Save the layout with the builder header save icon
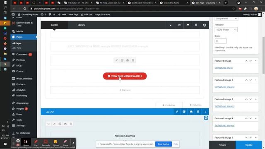Image resolution: width=265 pixels, height=149 pixels. pyautogui.click(x=188, y=25)
